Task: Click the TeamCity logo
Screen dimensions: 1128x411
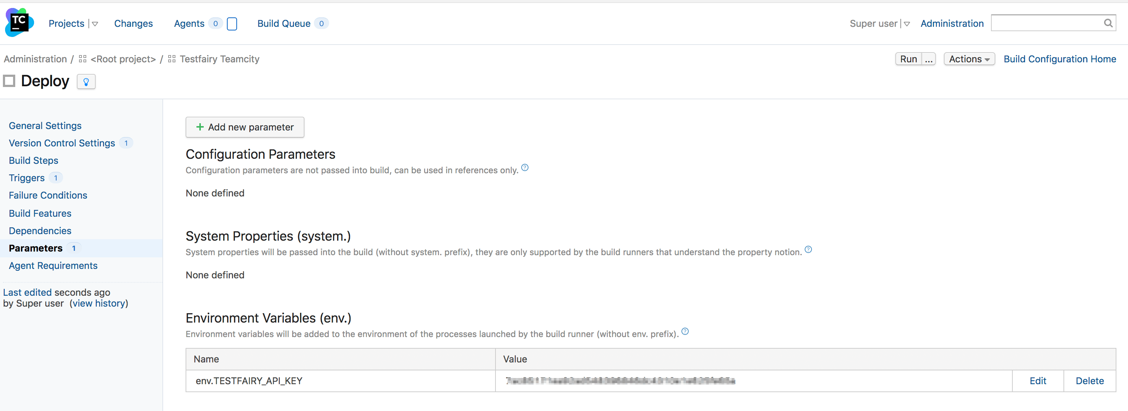Action: point(18,22)
